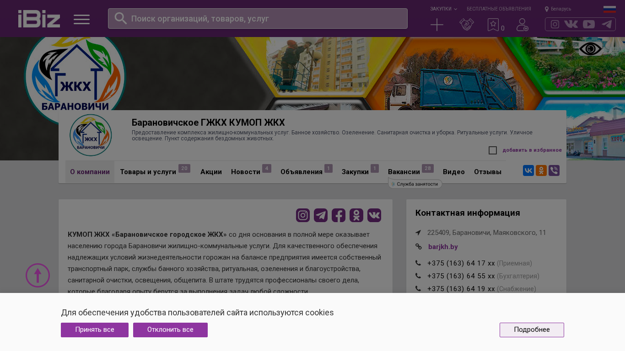Image resolution: width=625 pixels, height=351 pixels.
Task: Open company Instagram in About section
Action: tap(303, 215)
